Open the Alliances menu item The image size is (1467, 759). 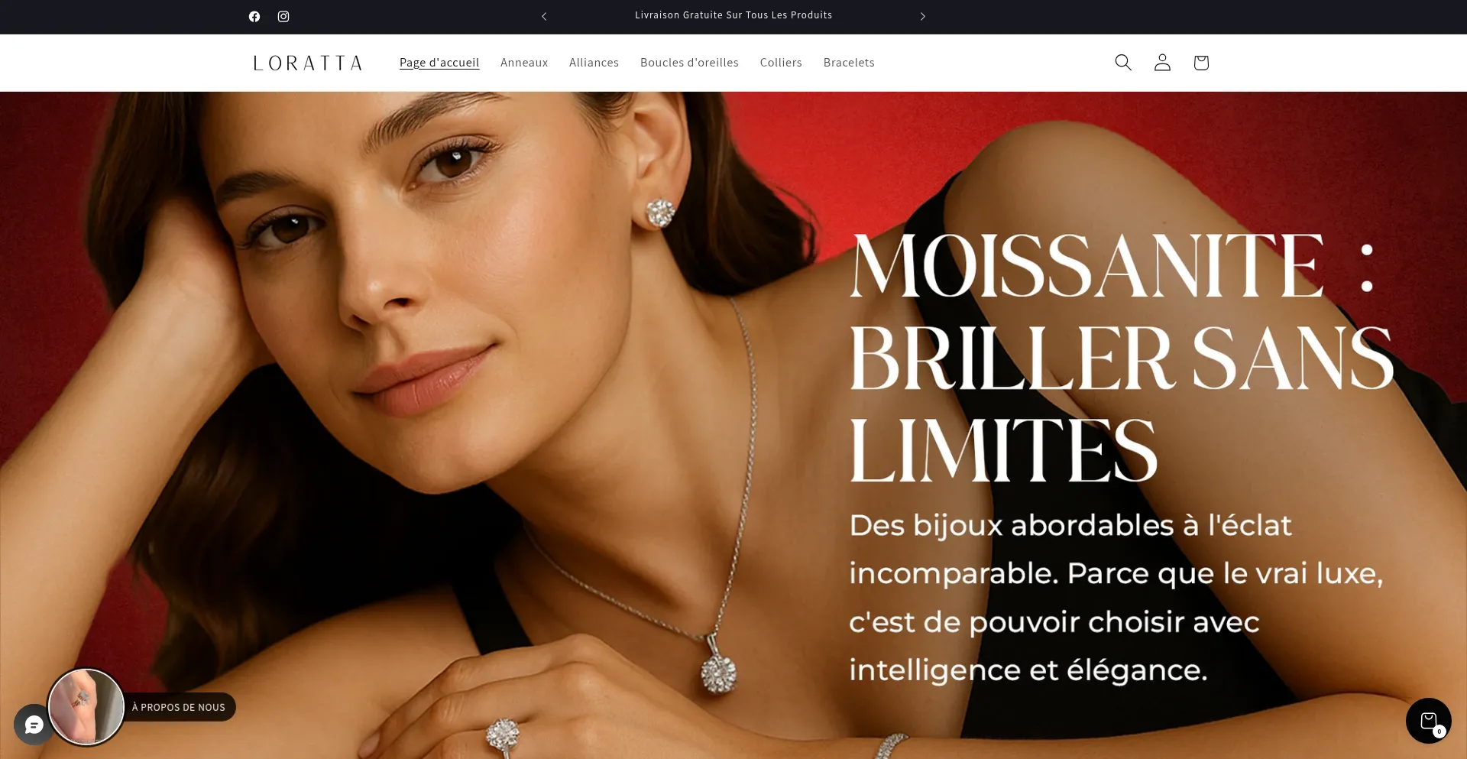[x=594, y=63]
